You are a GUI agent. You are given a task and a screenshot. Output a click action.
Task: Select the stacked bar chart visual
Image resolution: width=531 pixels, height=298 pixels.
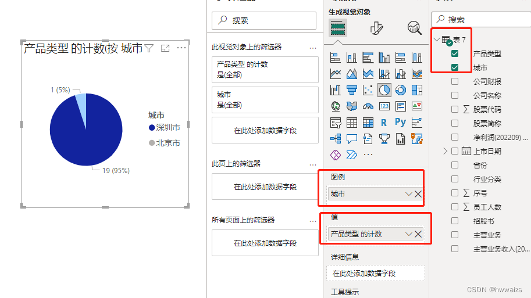(335, 58)
